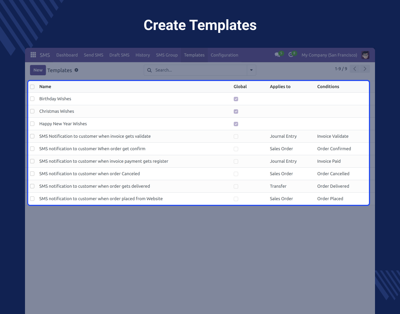Open Happy New Year Wishes template

63,124
